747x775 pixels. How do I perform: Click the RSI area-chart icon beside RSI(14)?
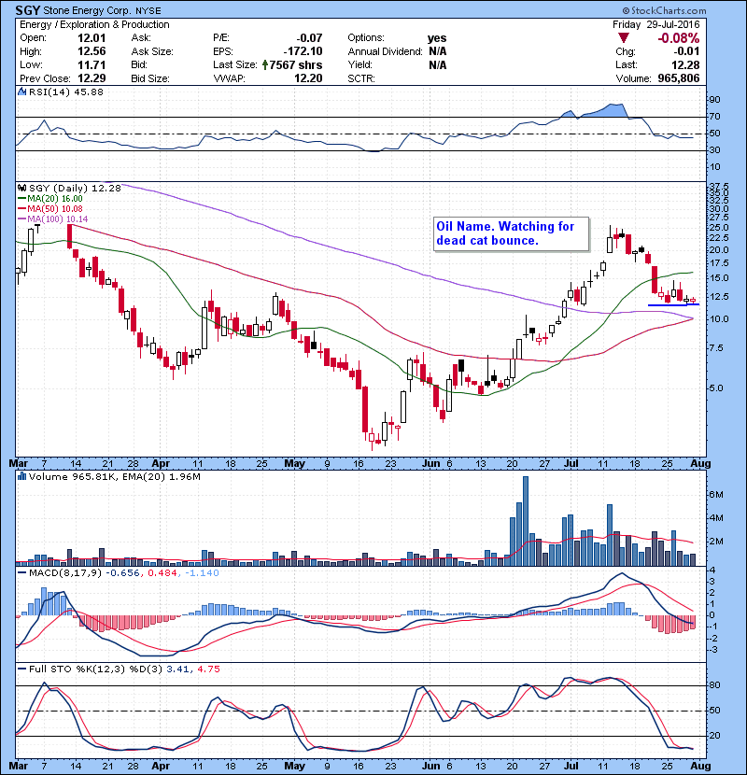(x=21, y=92)
